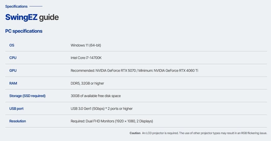Click the RAM row label

[x=13, y=83]
